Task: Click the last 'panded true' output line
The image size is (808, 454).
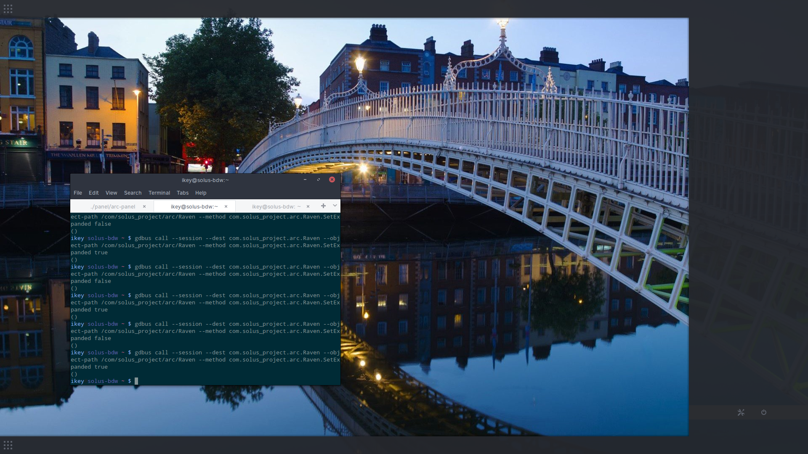Action: click(89, 367)
